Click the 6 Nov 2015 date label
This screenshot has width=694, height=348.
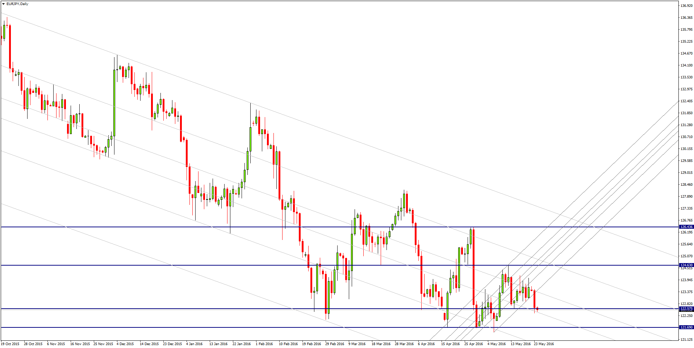(x=56, y=344)
